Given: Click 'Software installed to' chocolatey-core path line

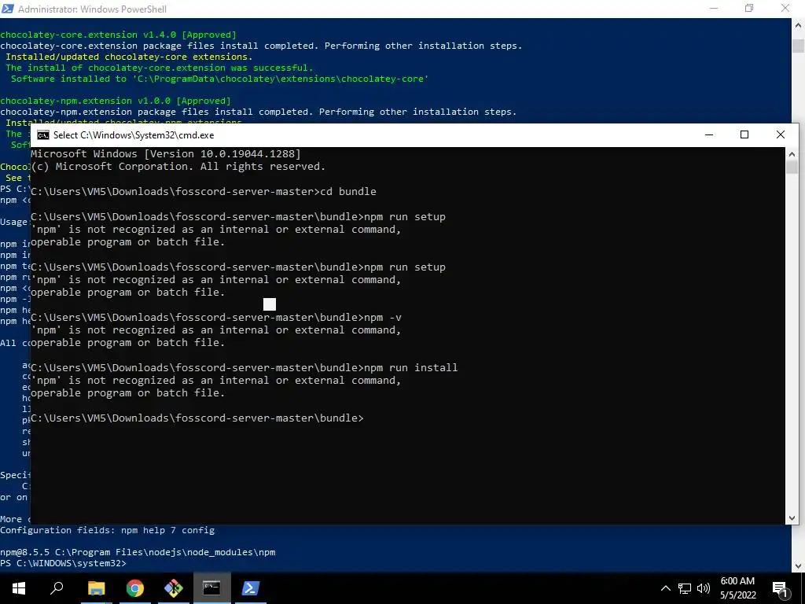Looking at the screenshot, I should coord(220,79).
